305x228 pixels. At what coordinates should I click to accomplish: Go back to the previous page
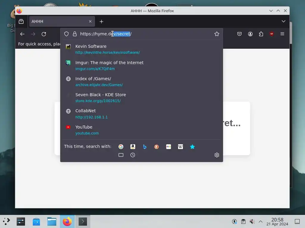pos(22,34)
